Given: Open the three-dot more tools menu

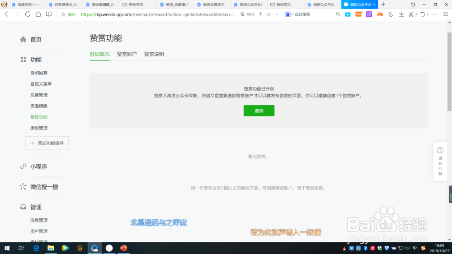Looking at the screenshot, I should [435, 14].
